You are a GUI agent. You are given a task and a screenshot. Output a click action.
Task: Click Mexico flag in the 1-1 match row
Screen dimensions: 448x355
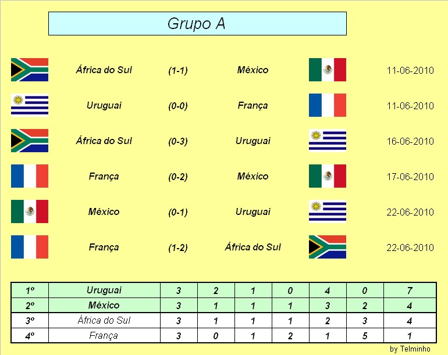pos(327,70)
